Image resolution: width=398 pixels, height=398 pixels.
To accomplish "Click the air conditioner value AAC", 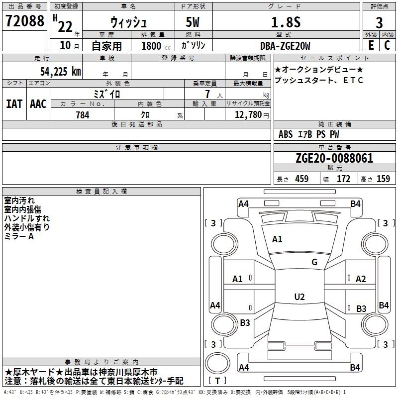I will pos(38,104).
